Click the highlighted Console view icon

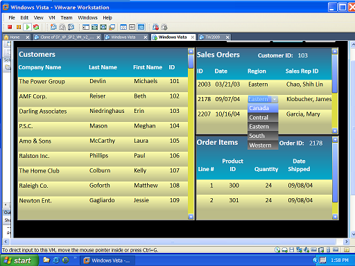point(141,27)
